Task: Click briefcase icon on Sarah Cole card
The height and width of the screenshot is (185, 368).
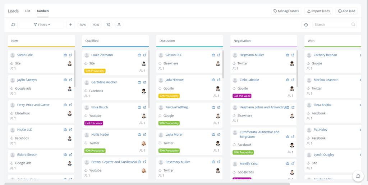Action: 65,55
